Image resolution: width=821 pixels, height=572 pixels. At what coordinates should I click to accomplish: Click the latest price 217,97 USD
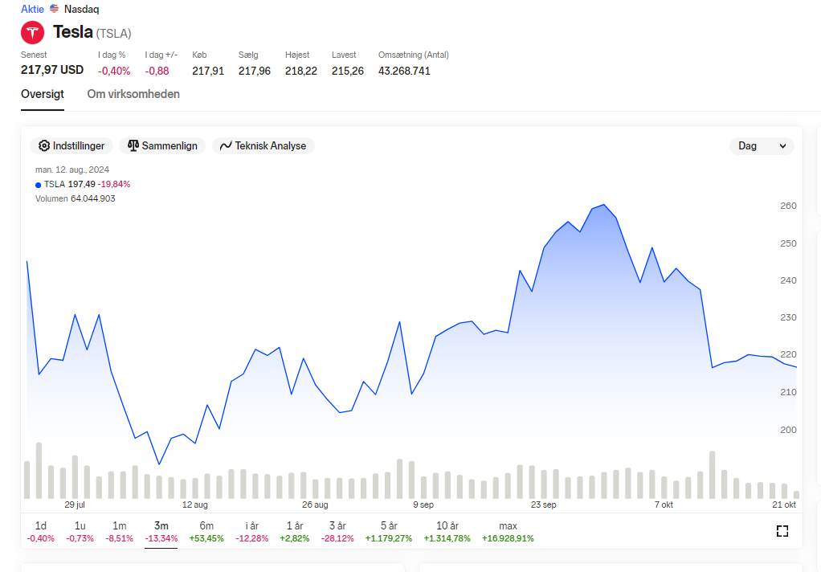[52, 70]
